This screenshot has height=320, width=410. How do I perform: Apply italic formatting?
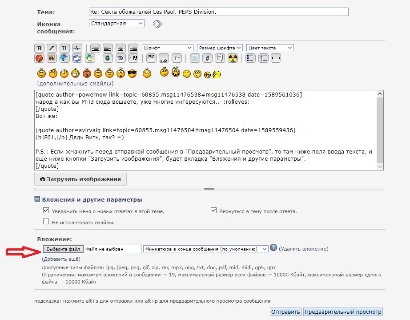point(52,48)
